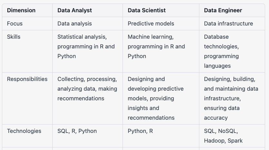Click the Skills row label
Screen dimensions: 269x150
pos(14,37)
